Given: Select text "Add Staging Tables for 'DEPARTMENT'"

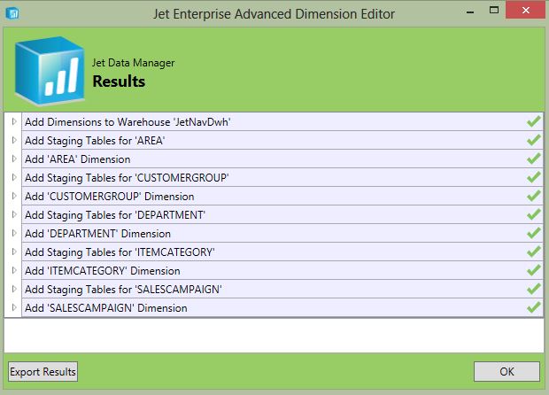Looking at the screenshot, I should (x=115, y=215).
